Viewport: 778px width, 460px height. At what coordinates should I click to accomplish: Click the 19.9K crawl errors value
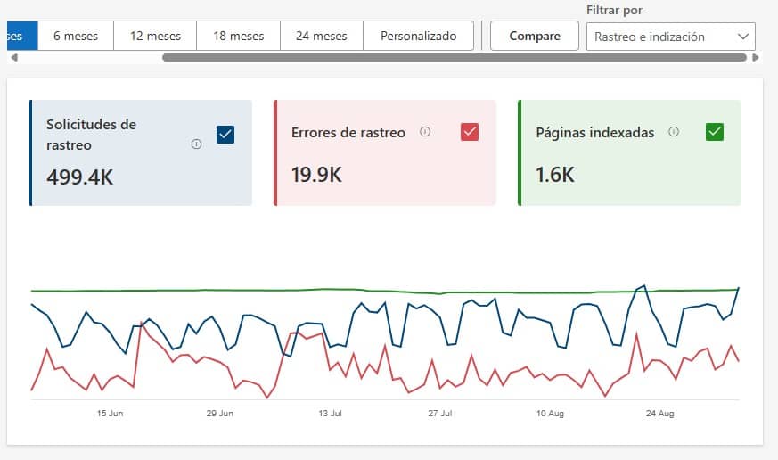tap(316, 175)
